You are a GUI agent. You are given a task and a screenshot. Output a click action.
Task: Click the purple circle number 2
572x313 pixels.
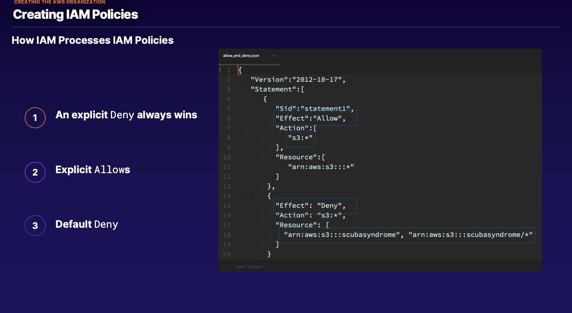pos(35,172)
